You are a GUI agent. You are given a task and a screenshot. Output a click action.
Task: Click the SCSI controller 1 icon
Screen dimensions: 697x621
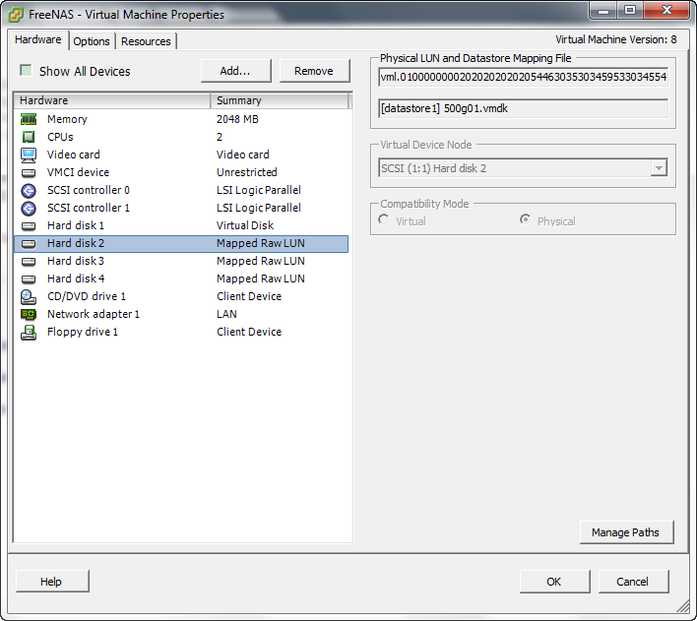pos(29,208)
